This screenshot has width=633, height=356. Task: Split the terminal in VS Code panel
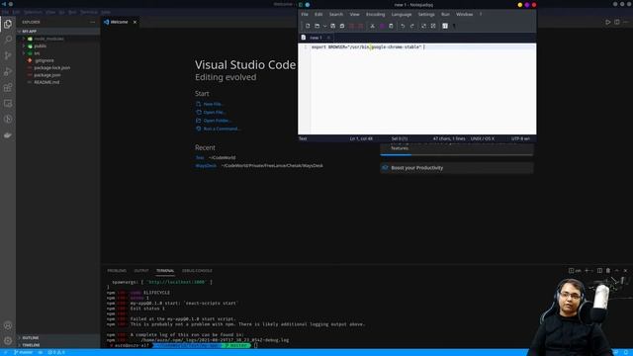click(599, 270)
